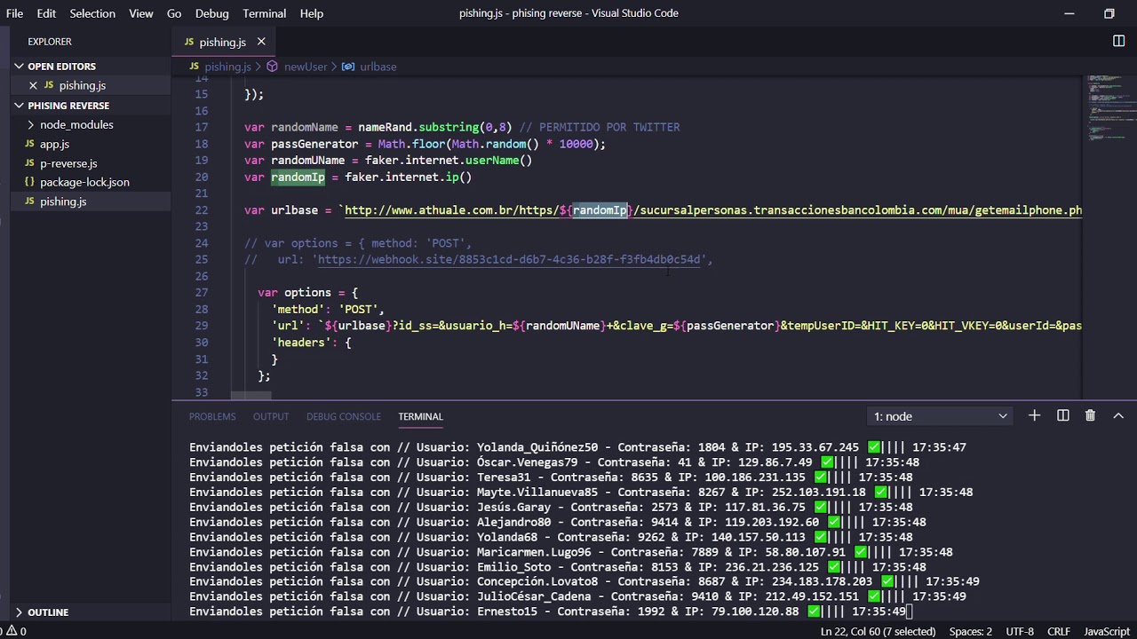The height and width of the screenshot is (639, 1137).
Task: Click the Split Editor icon
Action: point(1118,41)
